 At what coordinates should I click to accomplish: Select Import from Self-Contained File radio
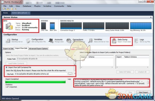pos(6,67)
